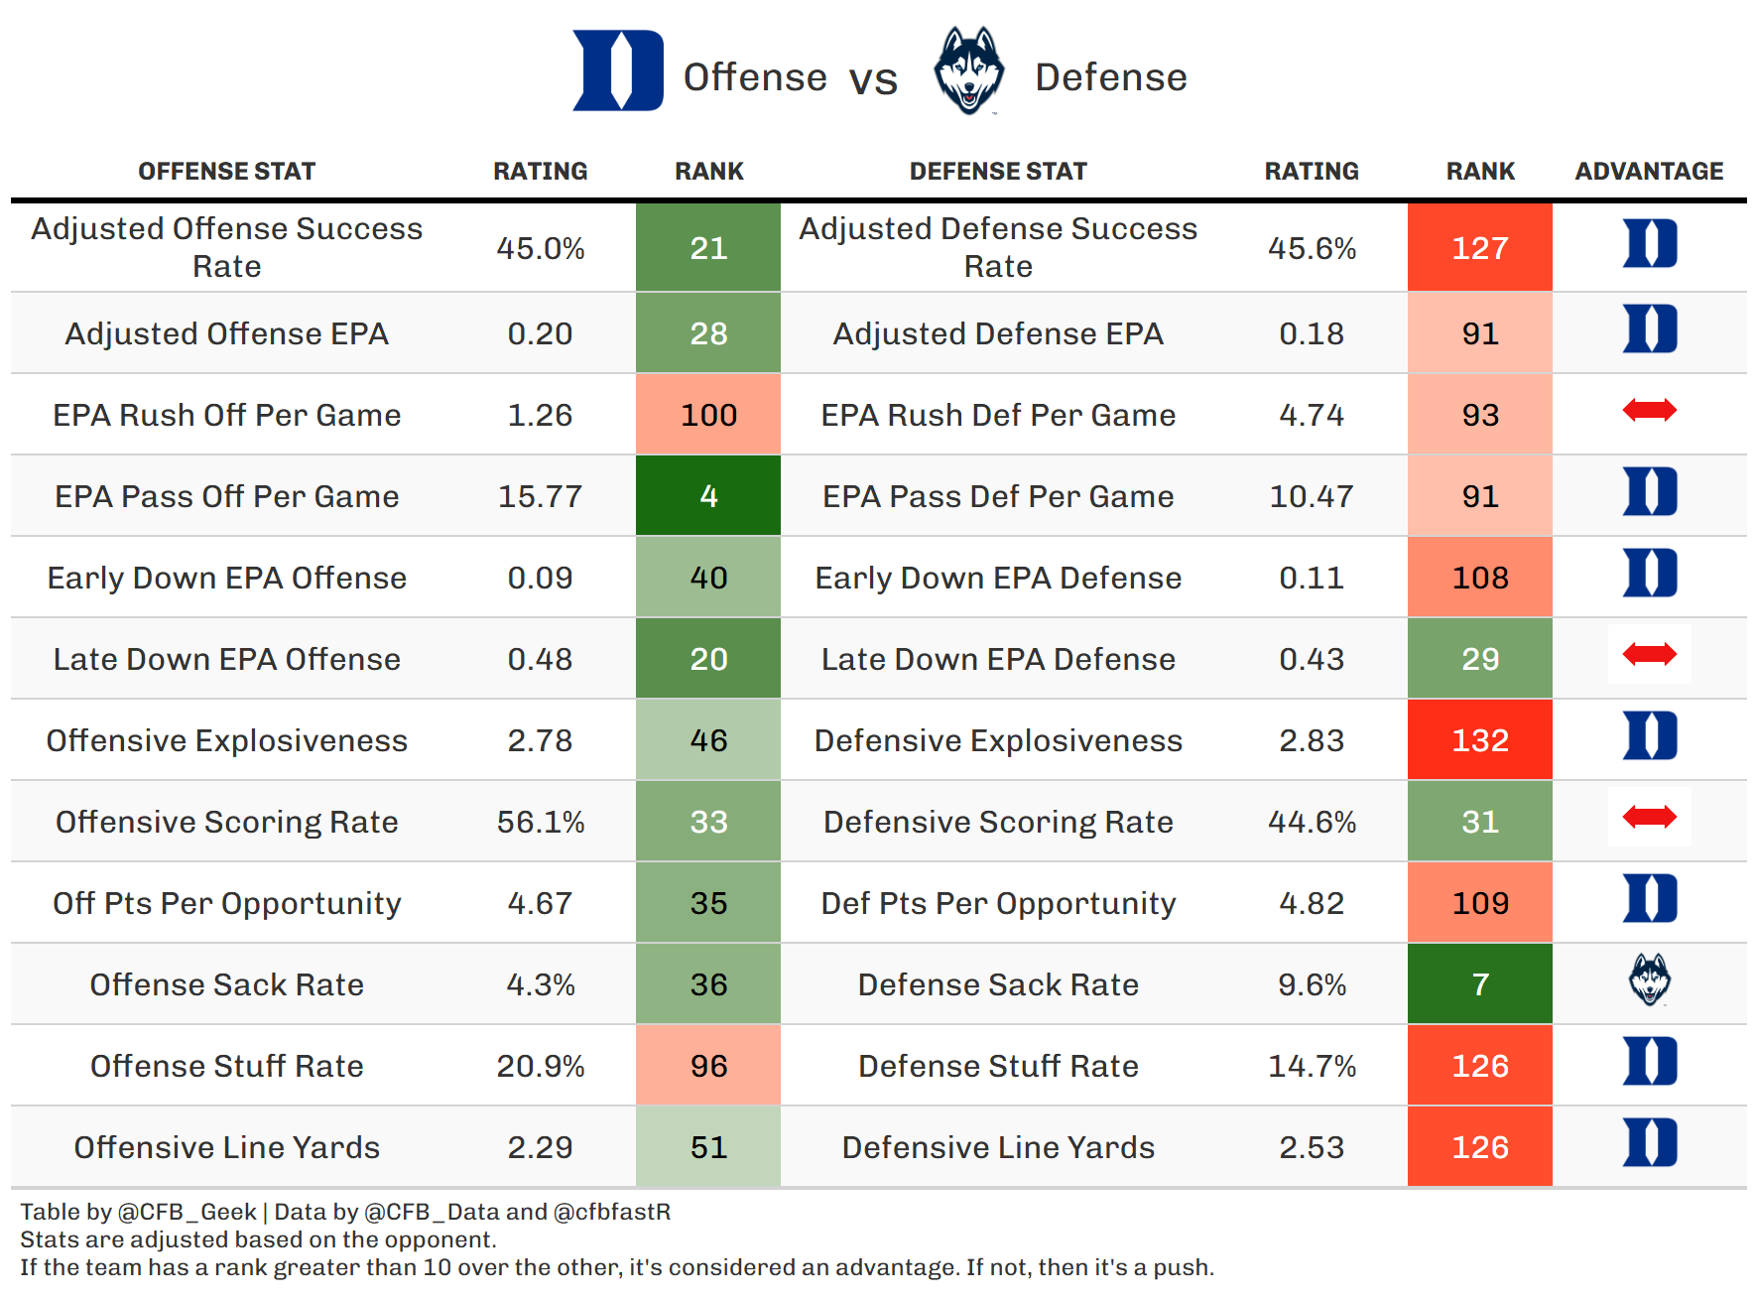
Task: Click the ADVANTAGE column header
Action: pyautogui.click(x=1649, y=172)
